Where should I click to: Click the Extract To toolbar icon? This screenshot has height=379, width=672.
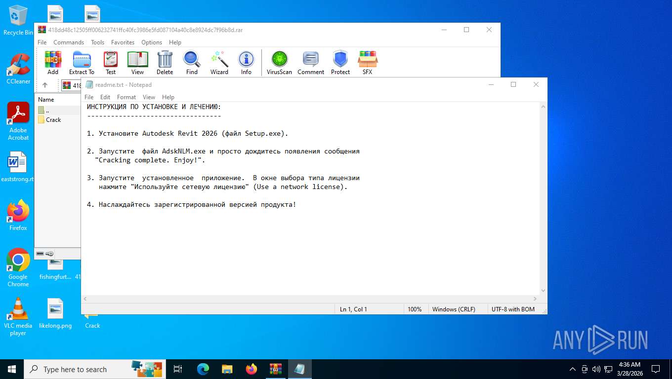coord(82,63)
